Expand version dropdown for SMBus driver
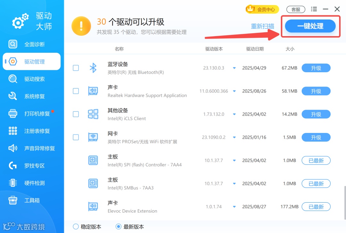The height and width of the screenshot is (233, 346). pos(234,184)
